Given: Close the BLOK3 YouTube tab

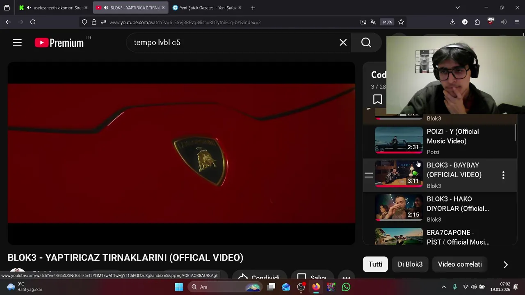Looking at the screenshot, I should (163, 8).
